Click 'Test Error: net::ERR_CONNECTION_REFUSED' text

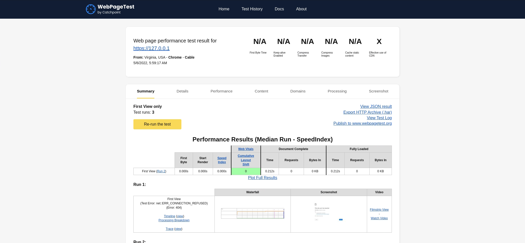(x=174, y=203)
